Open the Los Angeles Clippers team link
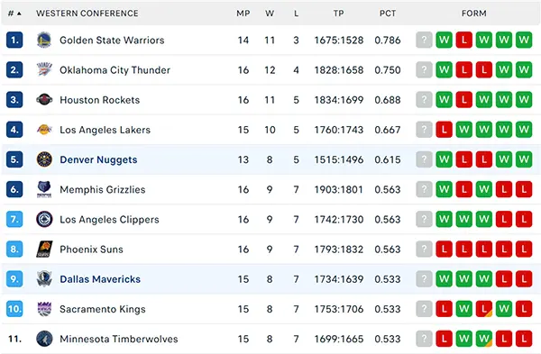Image resolution: width=541 pixels, height=354 pixels. click(109, 220)
